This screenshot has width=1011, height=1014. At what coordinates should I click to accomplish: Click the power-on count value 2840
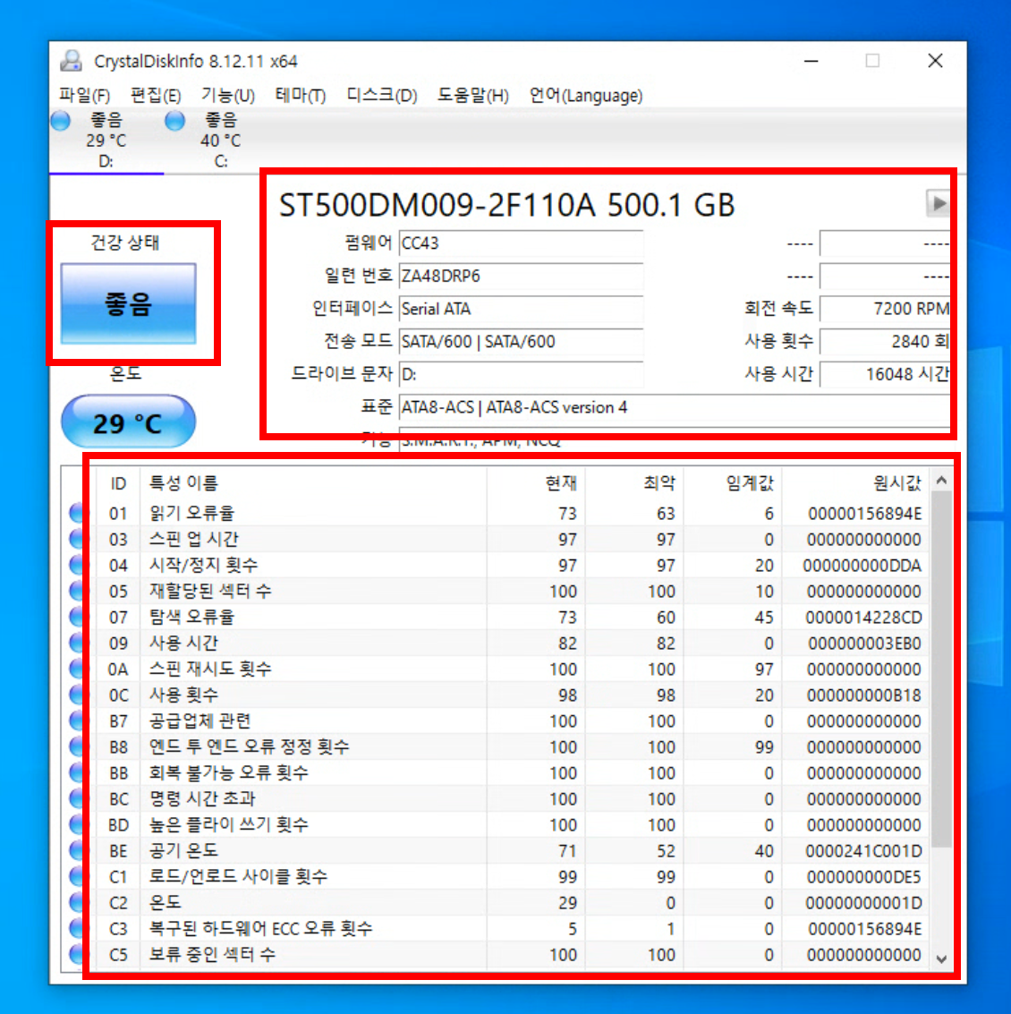click(885, 342)
